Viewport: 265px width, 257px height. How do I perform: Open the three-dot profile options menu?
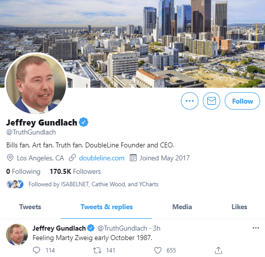click(x=189, y=101)
